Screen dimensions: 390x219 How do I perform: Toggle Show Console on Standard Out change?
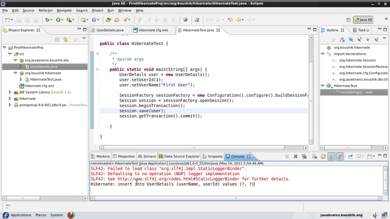click(x=331, y=156)
